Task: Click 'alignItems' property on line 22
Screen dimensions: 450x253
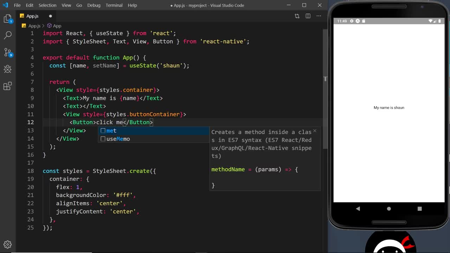Action: (x=73, y=203)
